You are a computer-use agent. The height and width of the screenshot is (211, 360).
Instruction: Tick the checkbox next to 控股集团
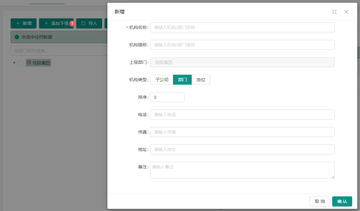(x=21, y=63)
